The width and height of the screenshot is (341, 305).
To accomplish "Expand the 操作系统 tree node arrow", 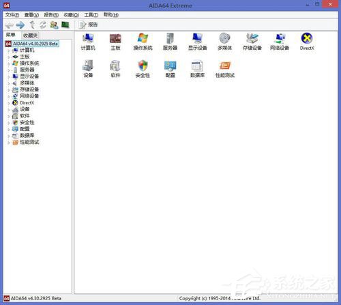I will (x=9, y=63).
